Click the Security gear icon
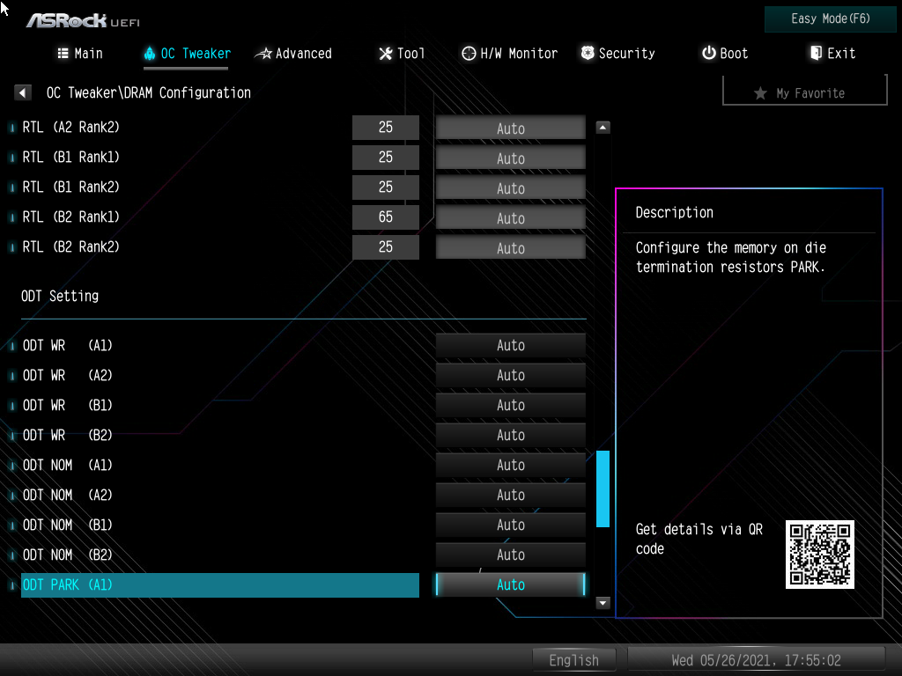Screen dimensions: 902x676 click(x=586, y=53)
